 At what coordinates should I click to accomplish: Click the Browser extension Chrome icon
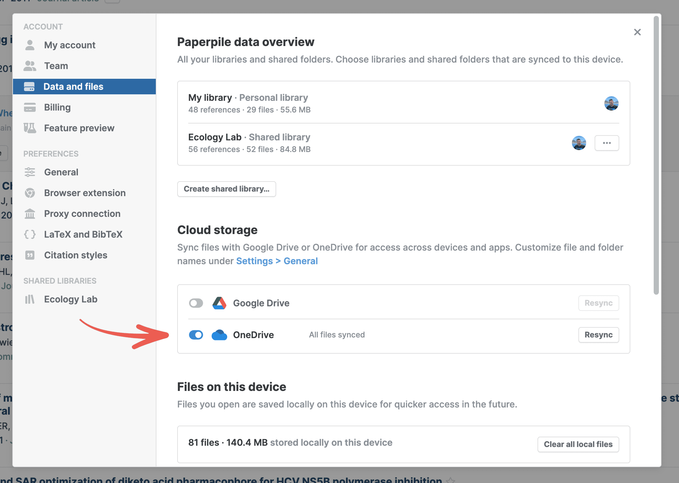(x=30, y=193)
